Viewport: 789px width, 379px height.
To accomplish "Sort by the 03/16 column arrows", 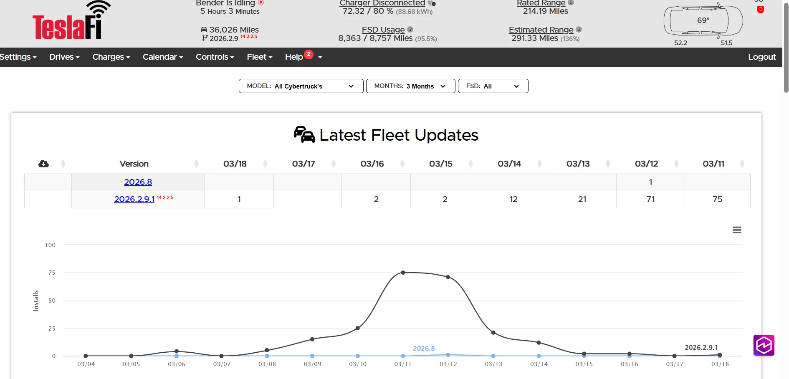I will (x=402, y=164).
